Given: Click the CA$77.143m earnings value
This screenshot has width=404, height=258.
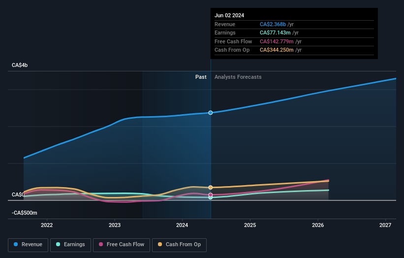Looking at the screenshot, I should click(x=275, y=32).
